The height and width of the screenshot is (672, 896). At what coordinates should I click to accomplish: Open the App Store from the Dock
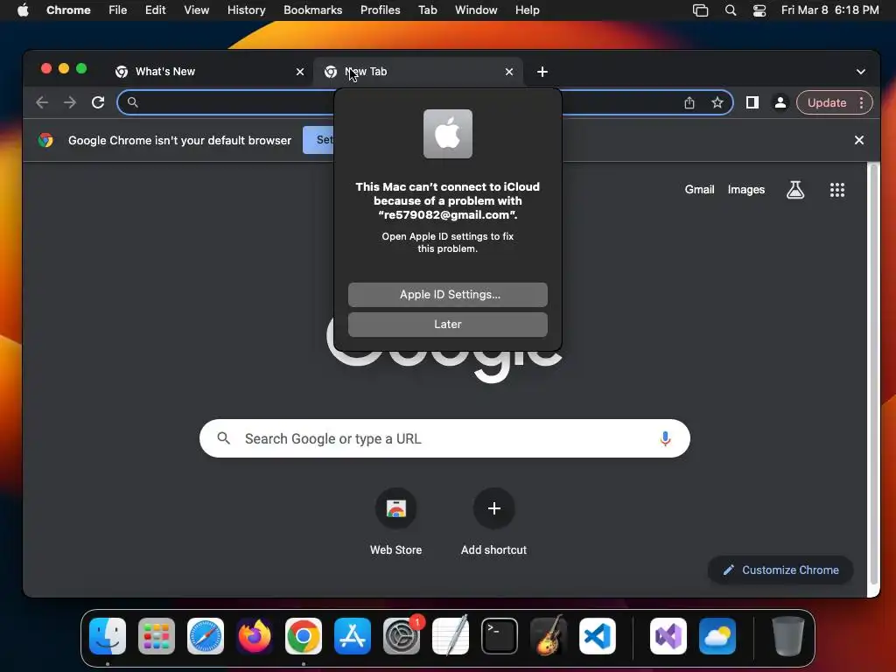coord(353,636)
